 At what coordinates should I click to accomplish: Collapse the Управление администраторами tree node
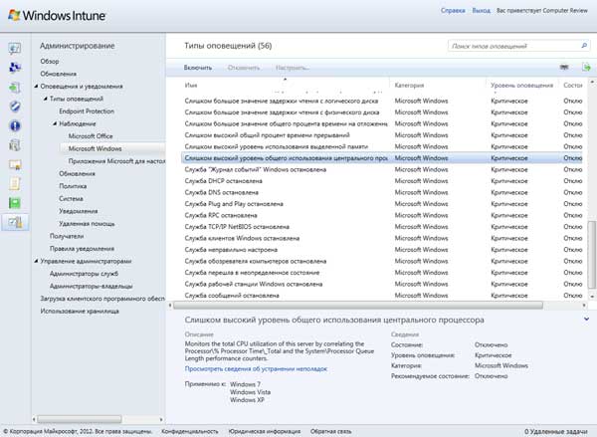[x=37, y=261]
